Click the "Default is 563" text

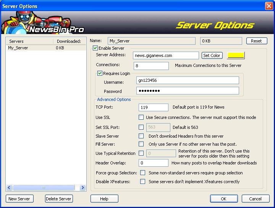[185, 127]
